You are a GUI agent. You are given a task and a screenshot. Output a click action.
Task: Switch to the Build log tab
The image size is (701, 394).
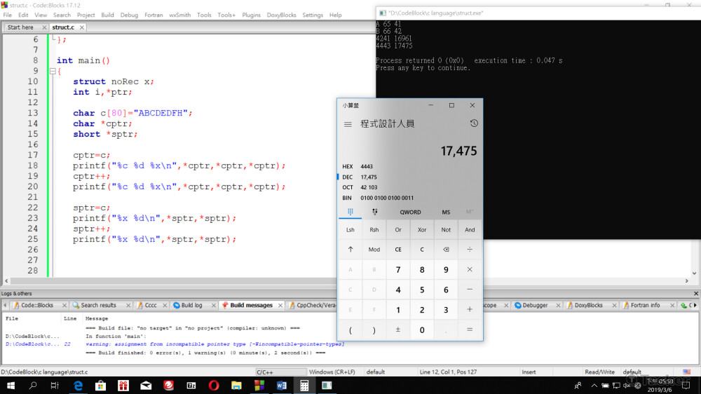188,306
